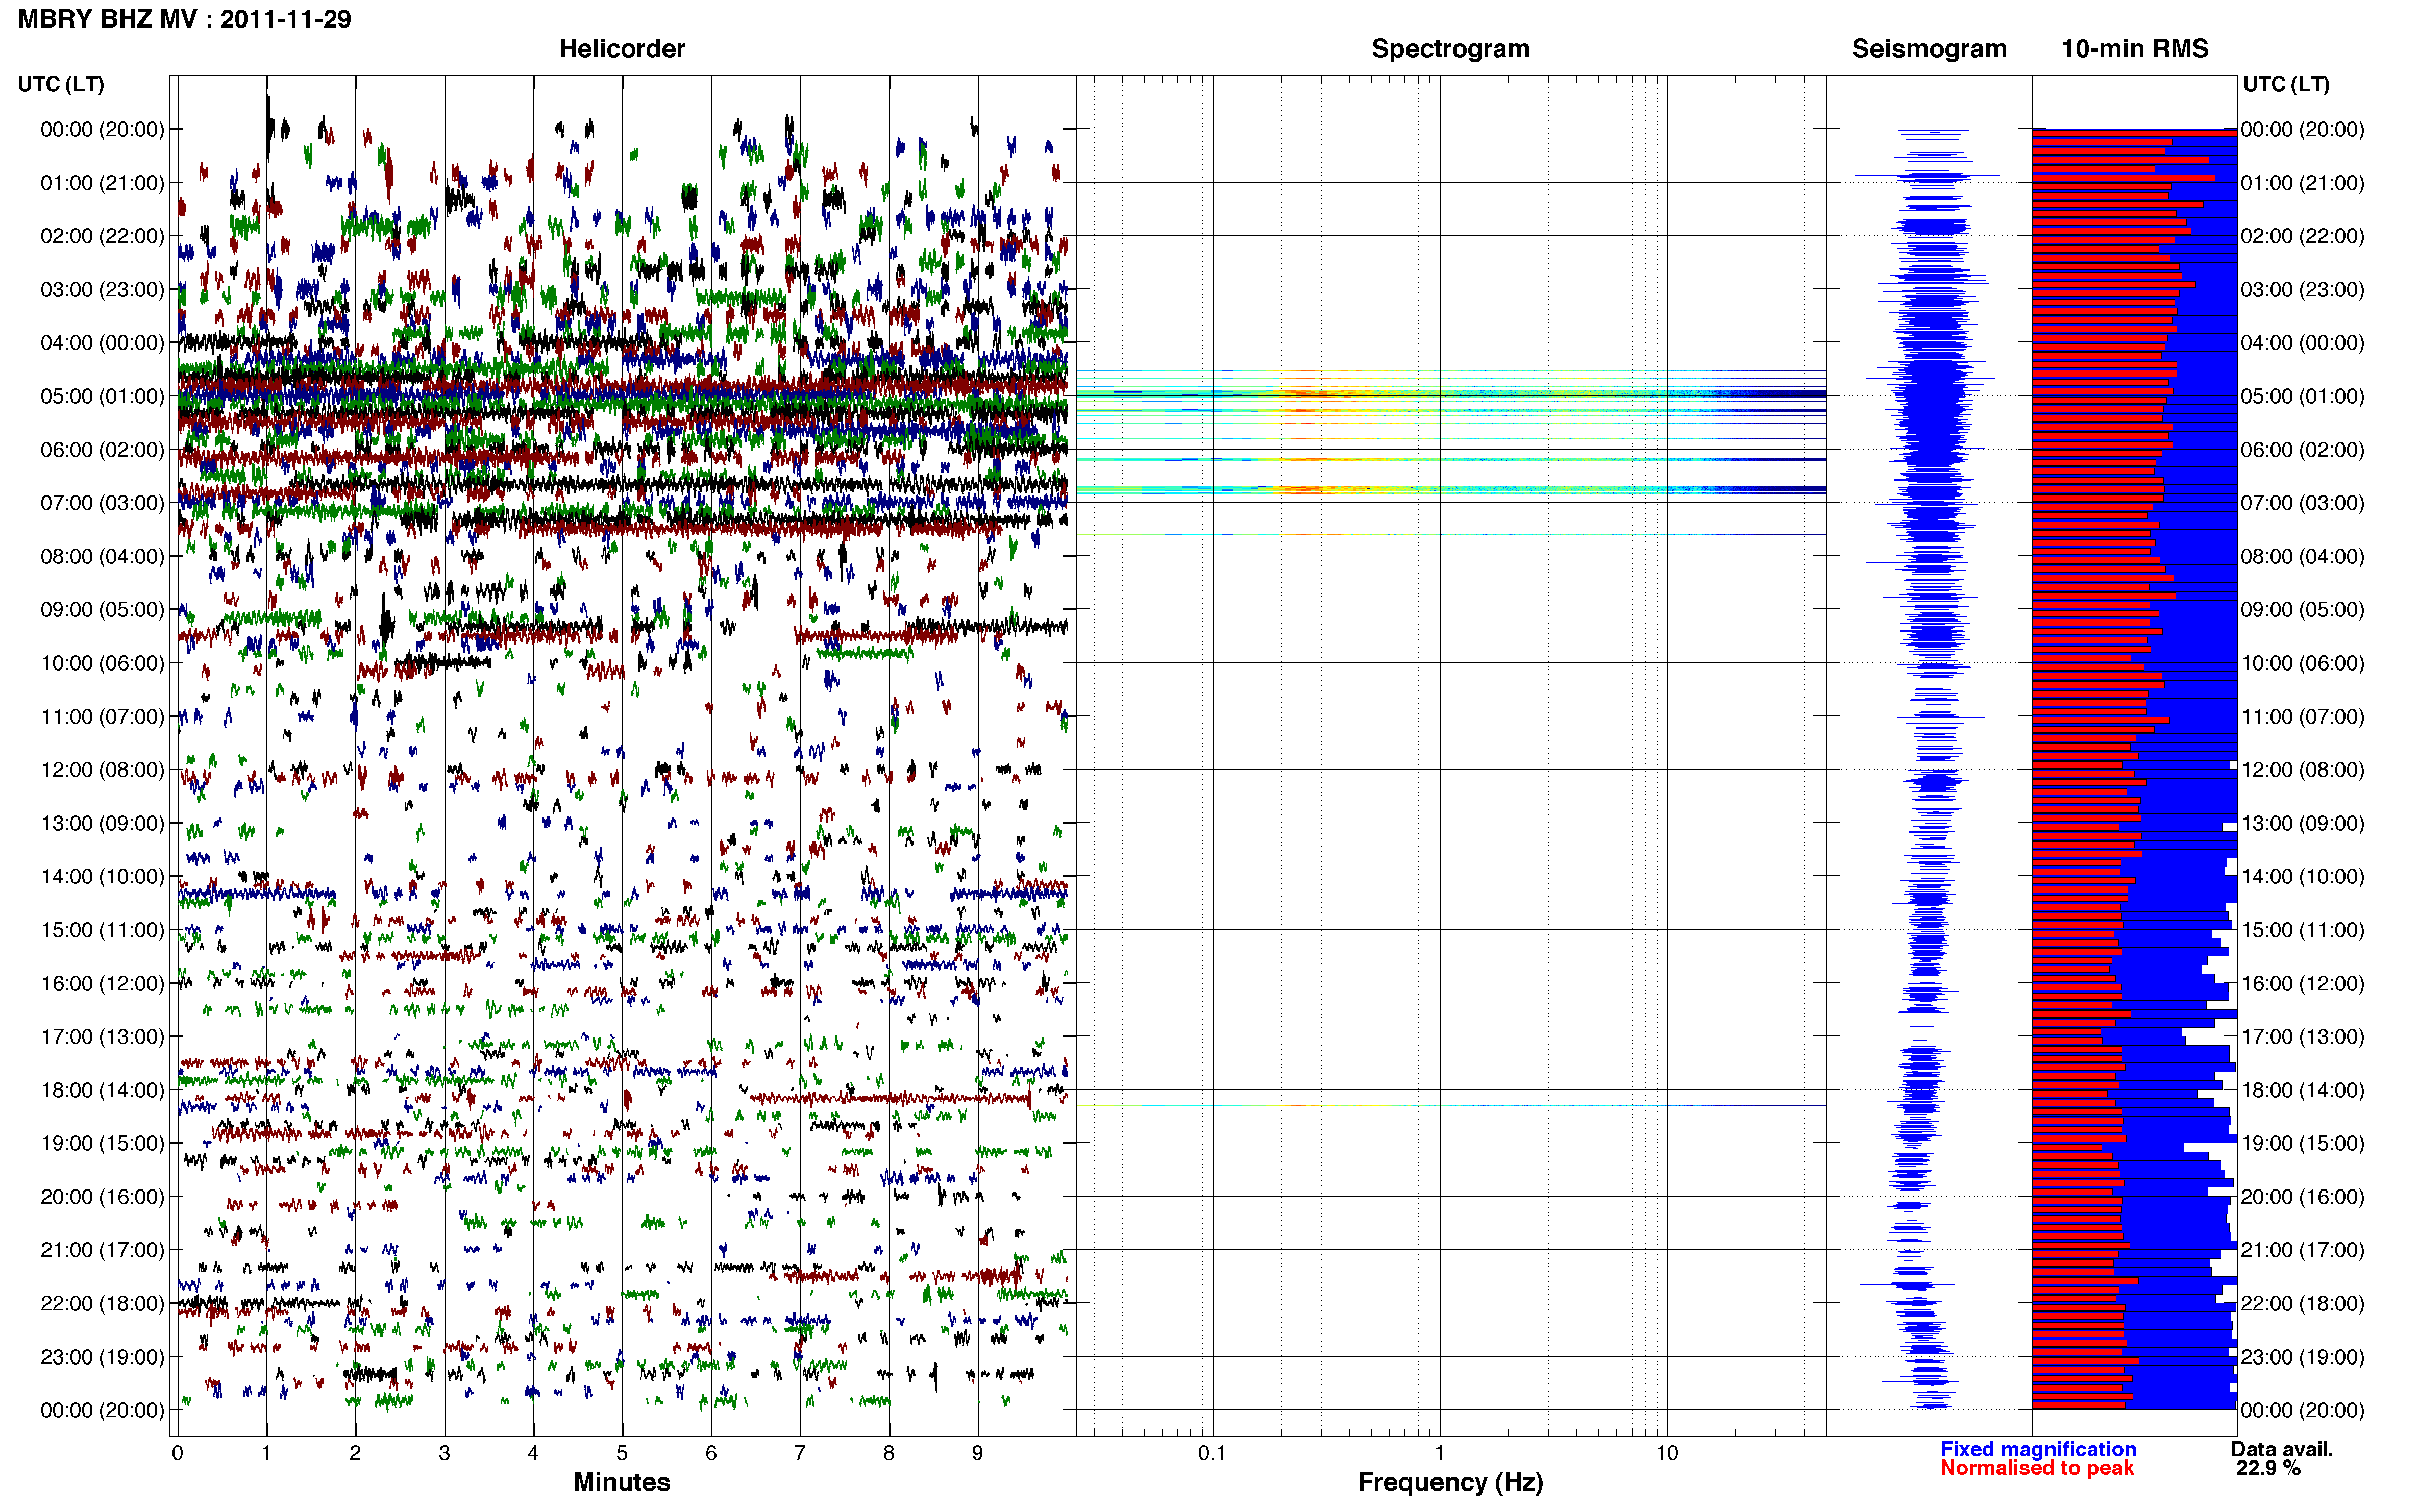Click tick label '9' on the Minutes axis
Viewport: 2419px width, 1512px height.
[x=978, y=1453]
